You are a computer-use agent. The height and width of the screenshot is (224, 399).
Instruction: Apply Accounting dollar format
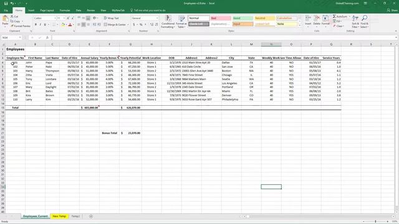(134, 25)
